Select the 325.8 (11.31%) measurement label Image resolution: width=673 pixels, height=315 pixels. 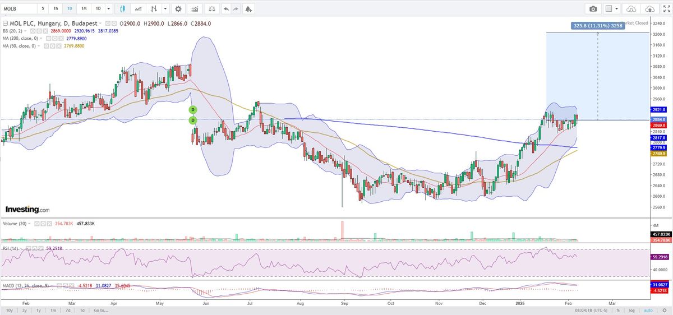[x=597, y=25]
